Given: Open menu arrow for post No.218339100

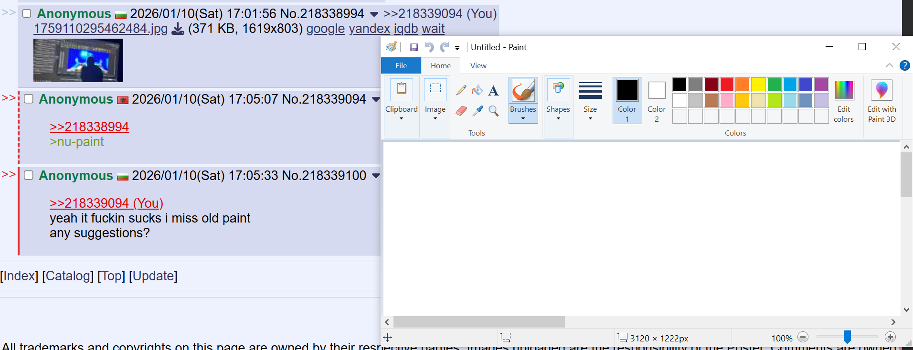Looking at the screenshot, I should [376, 176].
